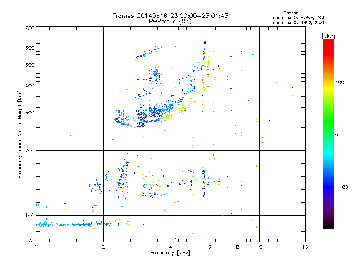
Task: Click the x-axis tick label '16'
Action: pyautogui.click(x=305, y=247)
